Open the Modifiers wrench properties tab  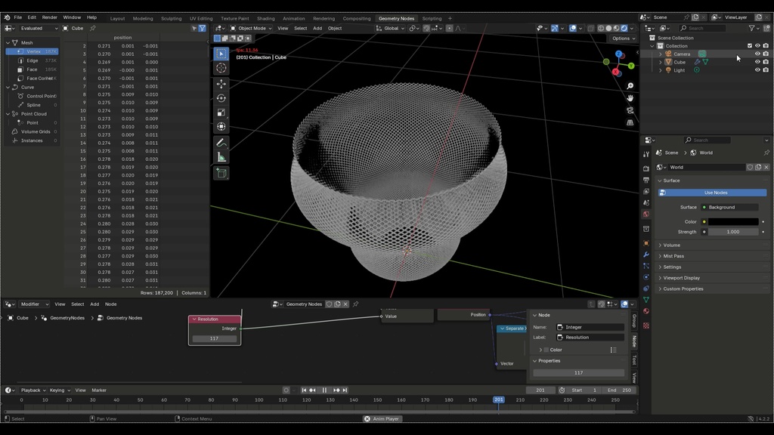pyautogui.click(x=646, y=255)
